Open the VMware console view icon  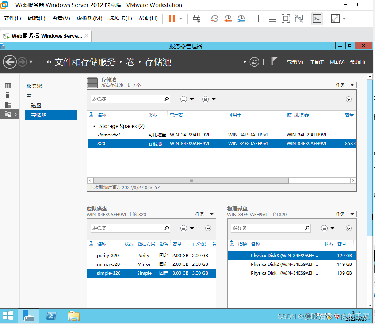coord(317,18)
